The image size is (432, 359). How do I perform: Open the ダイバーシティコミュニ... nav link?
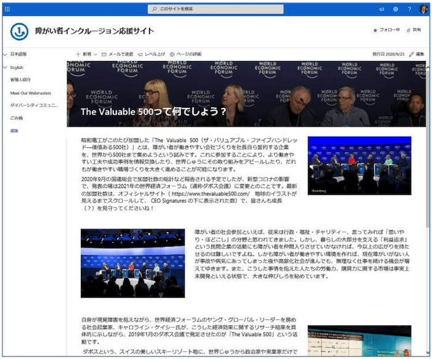pyautogui.click(x=35, y=105)
